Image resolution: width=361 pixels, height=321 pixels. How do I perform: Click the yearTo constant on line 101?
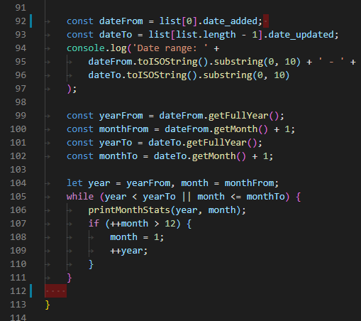[x=116, y=143]
